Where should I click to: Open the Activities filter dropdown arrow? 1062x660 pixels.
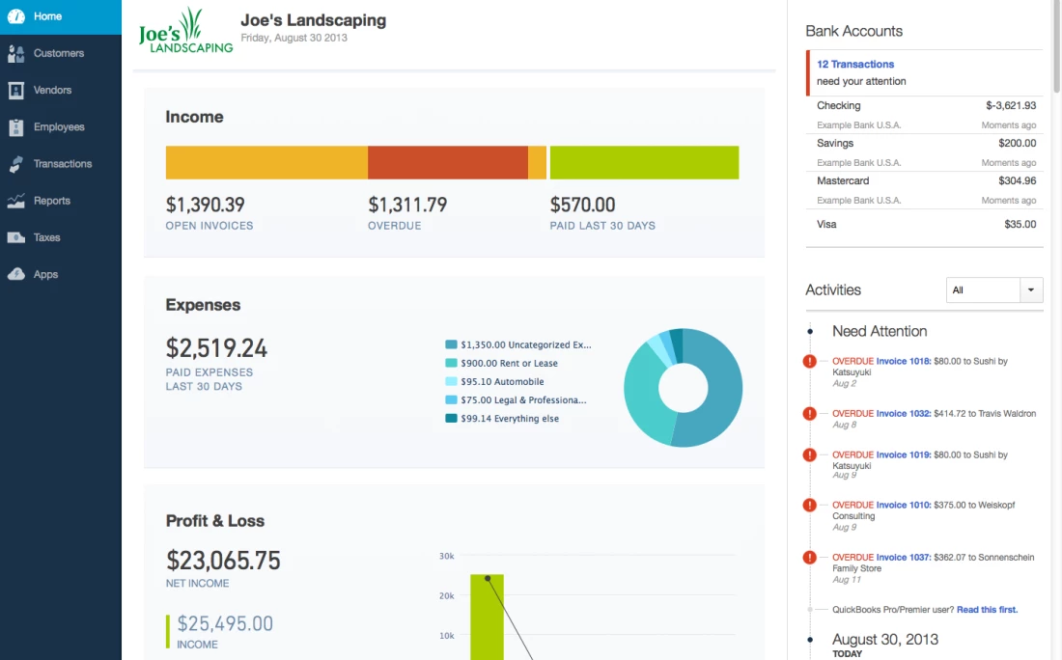pos(1032,289)
